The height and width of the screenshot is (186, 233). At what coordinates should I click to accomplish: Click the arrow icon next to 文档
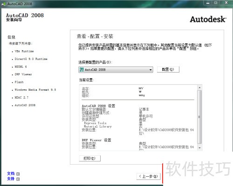(18, 174)
